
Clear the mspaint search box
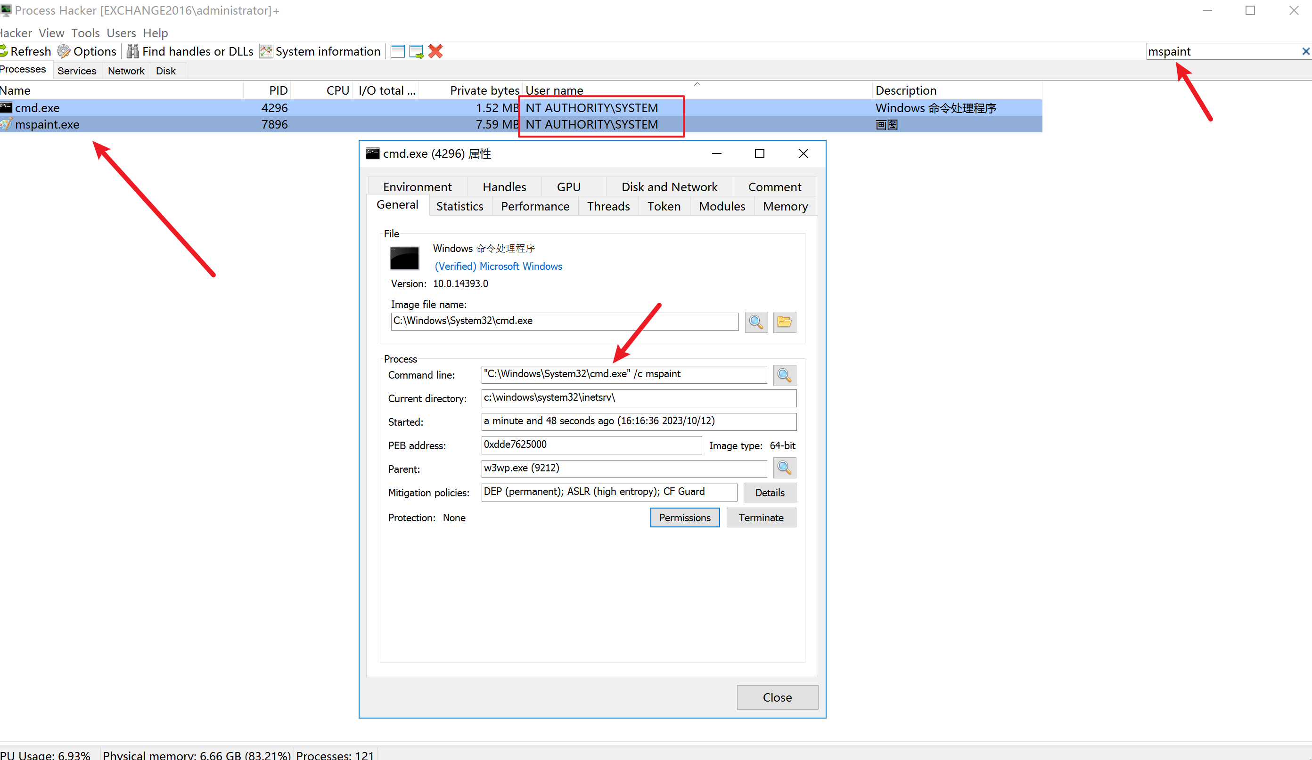(x=1305, y=51)
